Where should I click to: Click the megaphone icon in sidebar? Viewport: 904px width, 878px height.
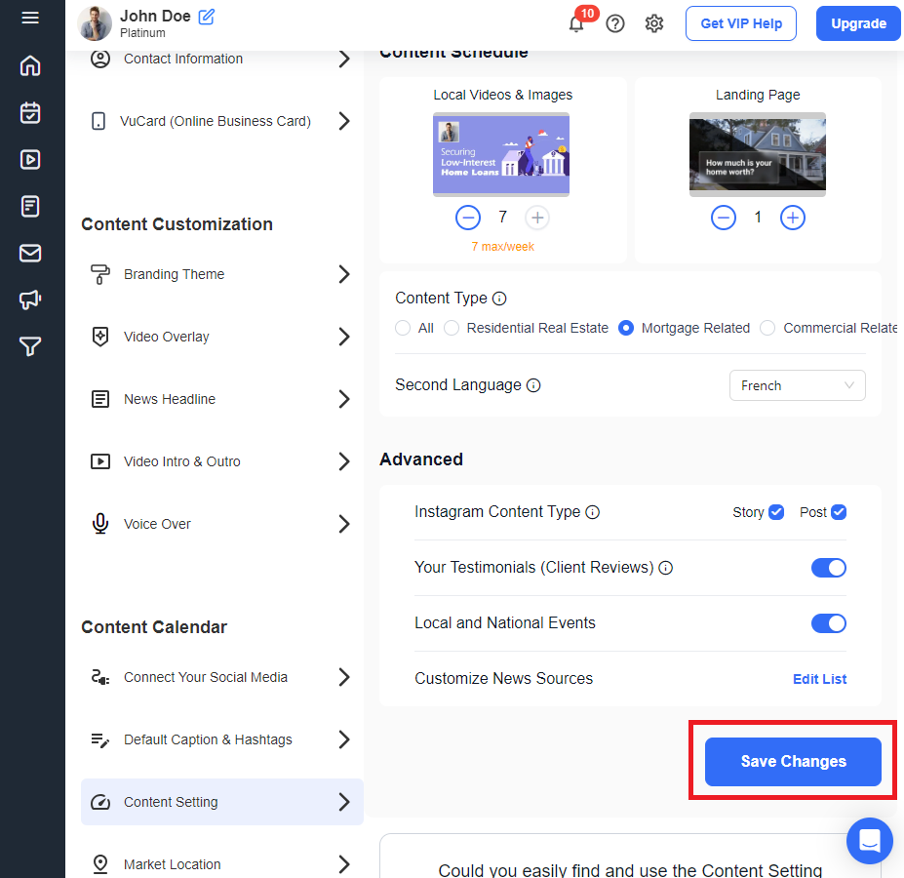click(x=30, y=299)
